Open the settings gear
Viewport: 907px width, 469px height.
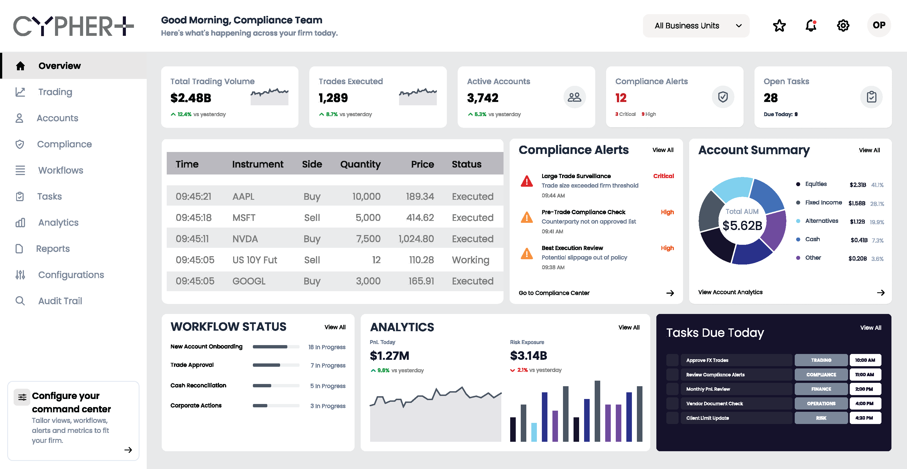843,25
